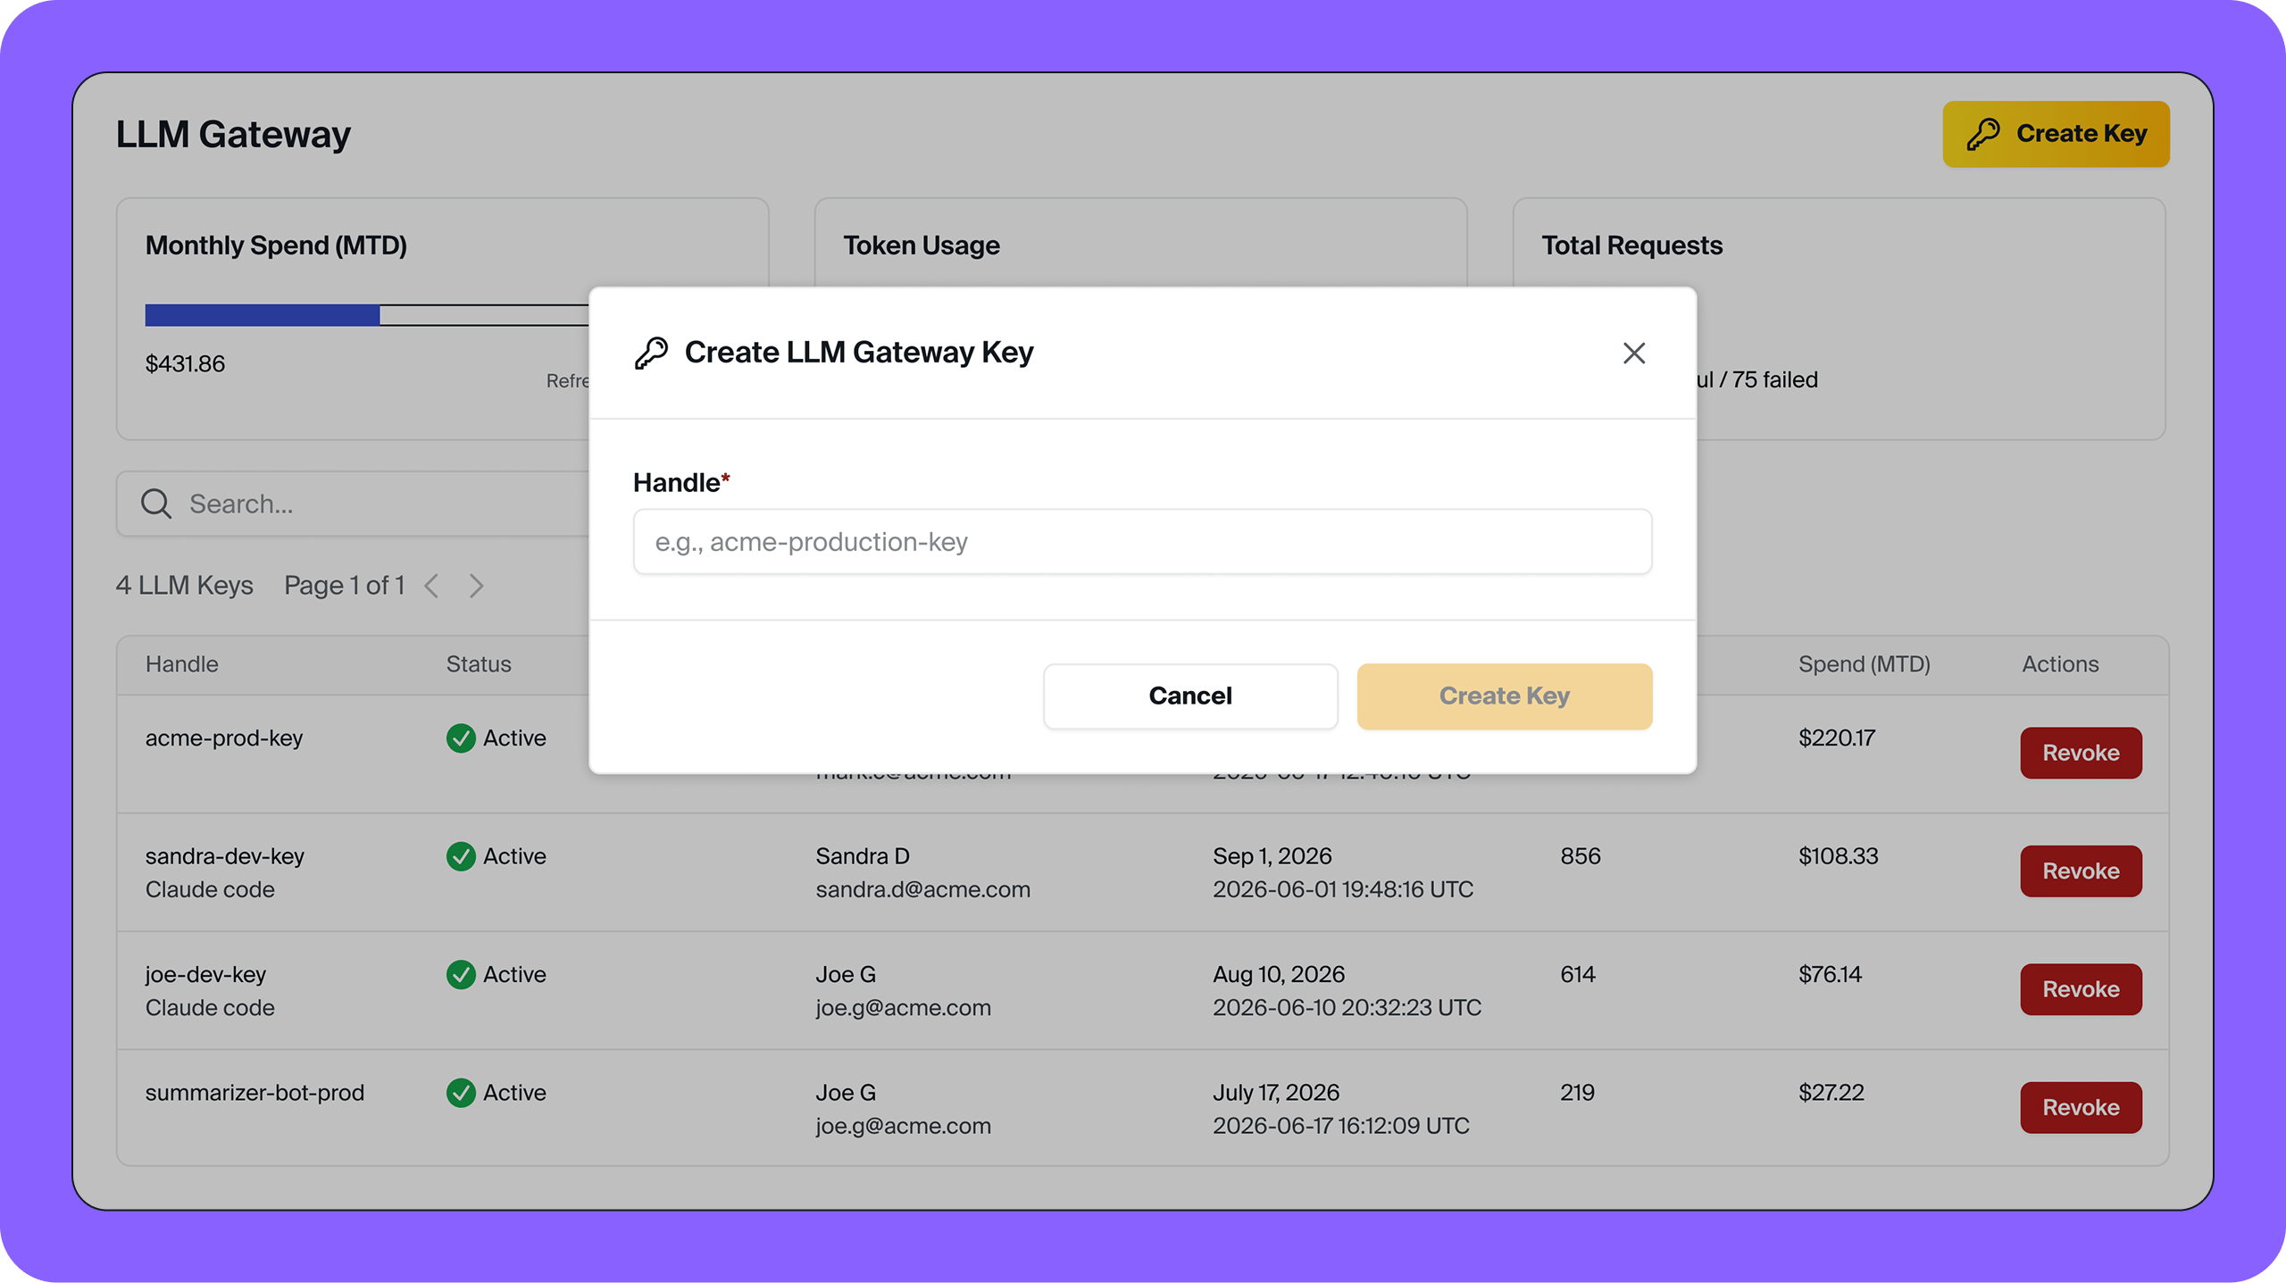The image size is (2286, 1283).
Task: Click the 856 requests value
Action: click(1581, 856)
